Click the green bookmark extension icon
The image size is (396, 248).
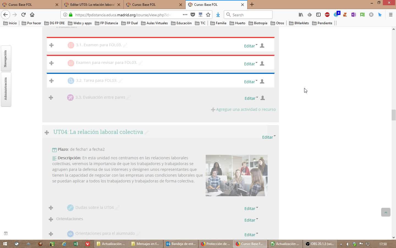pos(362,15)
